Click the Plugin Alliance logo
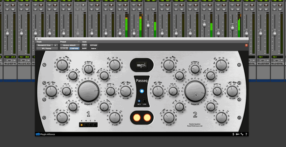286x147 pixels. click(x=45, y=134)
